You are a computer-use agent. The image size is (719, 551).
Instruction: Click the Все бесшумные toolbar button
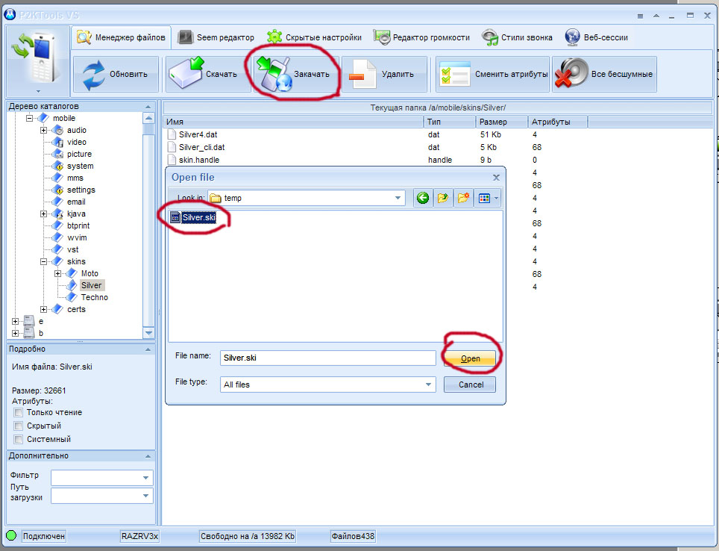coord(604,74)
